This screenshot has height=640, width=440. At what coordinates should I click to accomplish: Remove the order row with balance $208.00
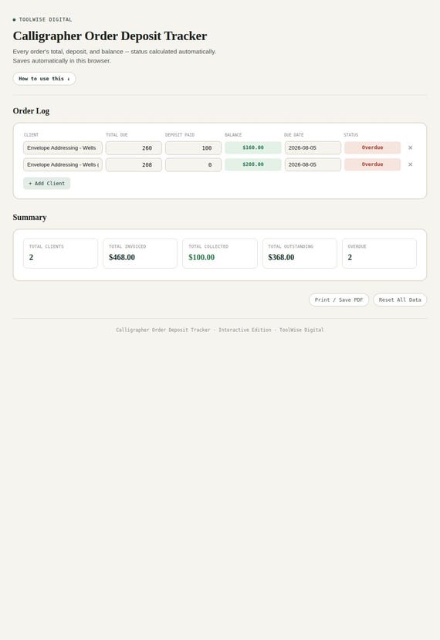tap(410, 164)
